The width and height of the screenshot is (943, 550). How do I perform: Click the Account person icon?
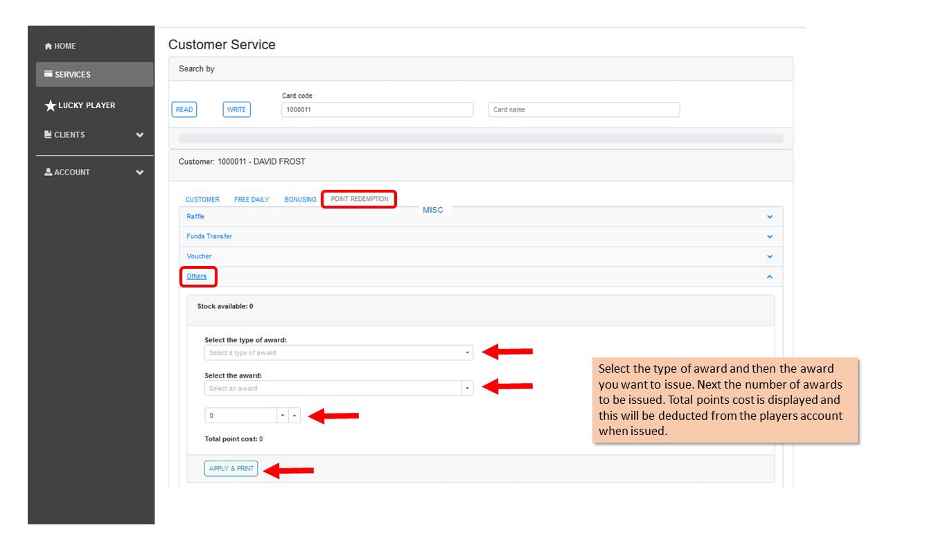pos(49,172)
